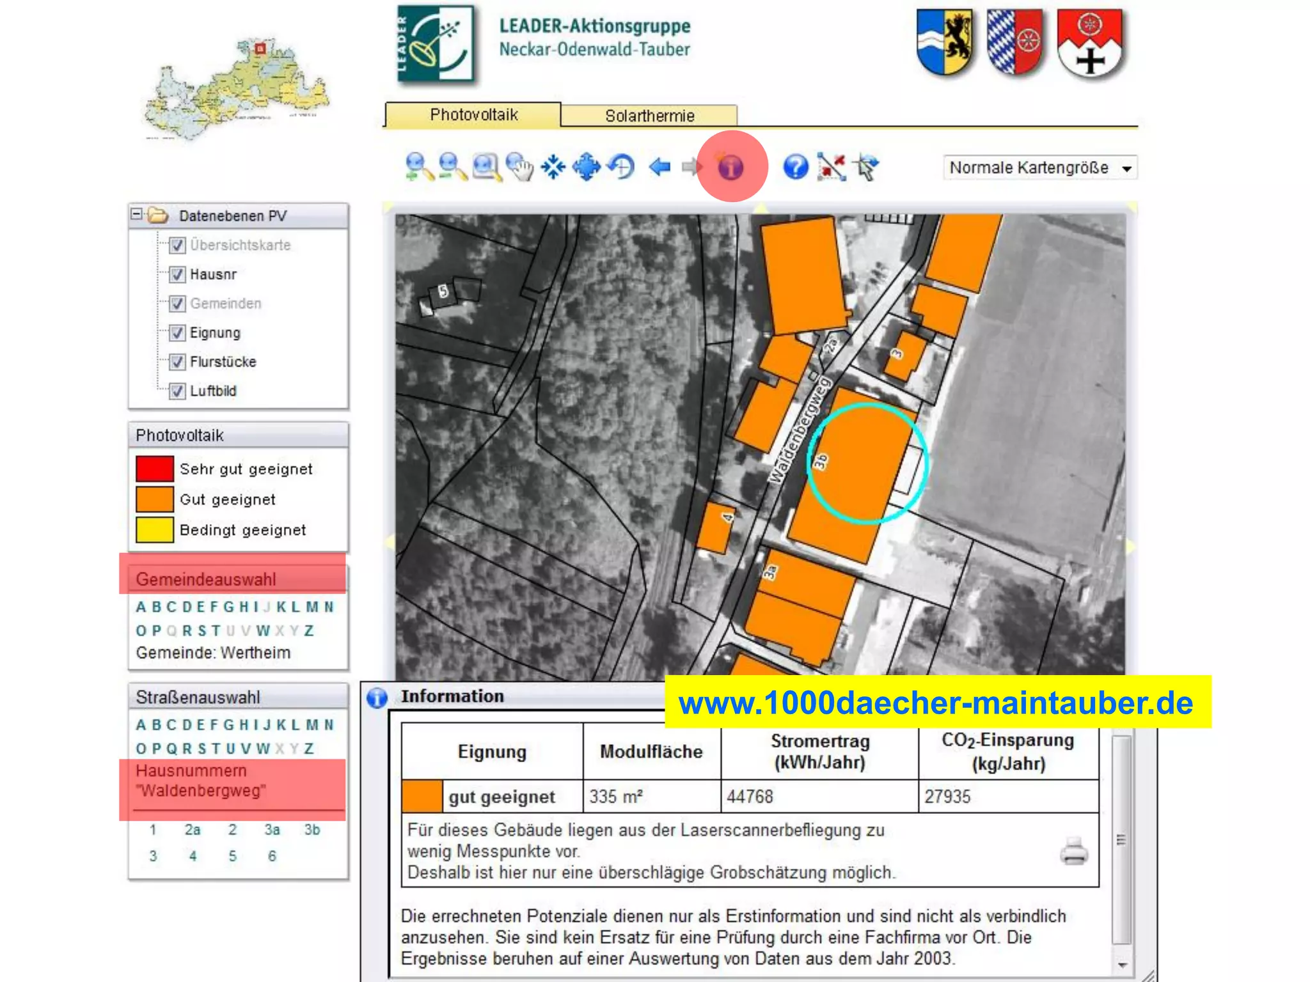Select the pan hand tool
1310x982 pixels.
coord(519,167)
